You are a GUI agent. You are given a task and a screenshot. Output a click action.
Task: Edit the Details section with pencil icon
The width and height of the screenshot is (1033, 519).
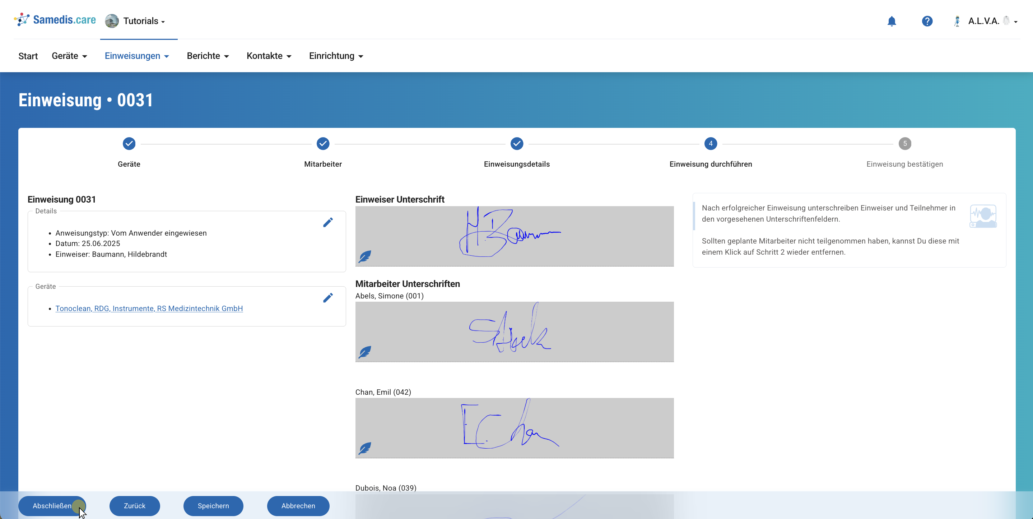(x=327, y=222)
